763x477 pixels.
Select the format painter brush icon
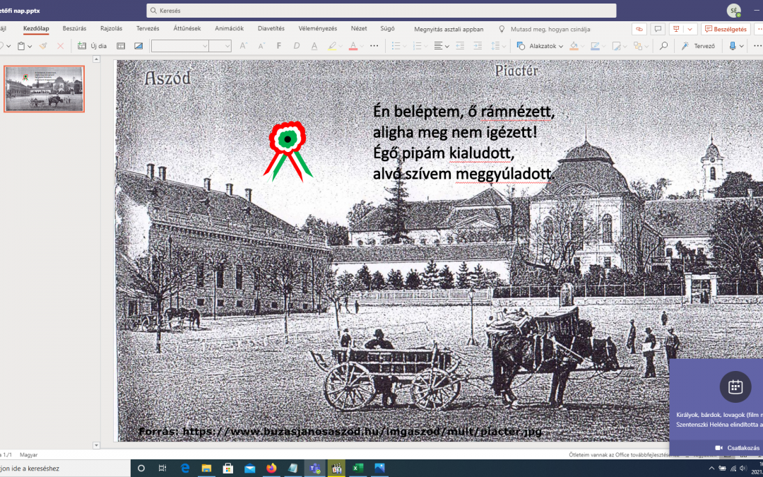[43, 46]
